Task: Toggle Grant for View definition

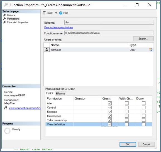Action: [110, 124]
